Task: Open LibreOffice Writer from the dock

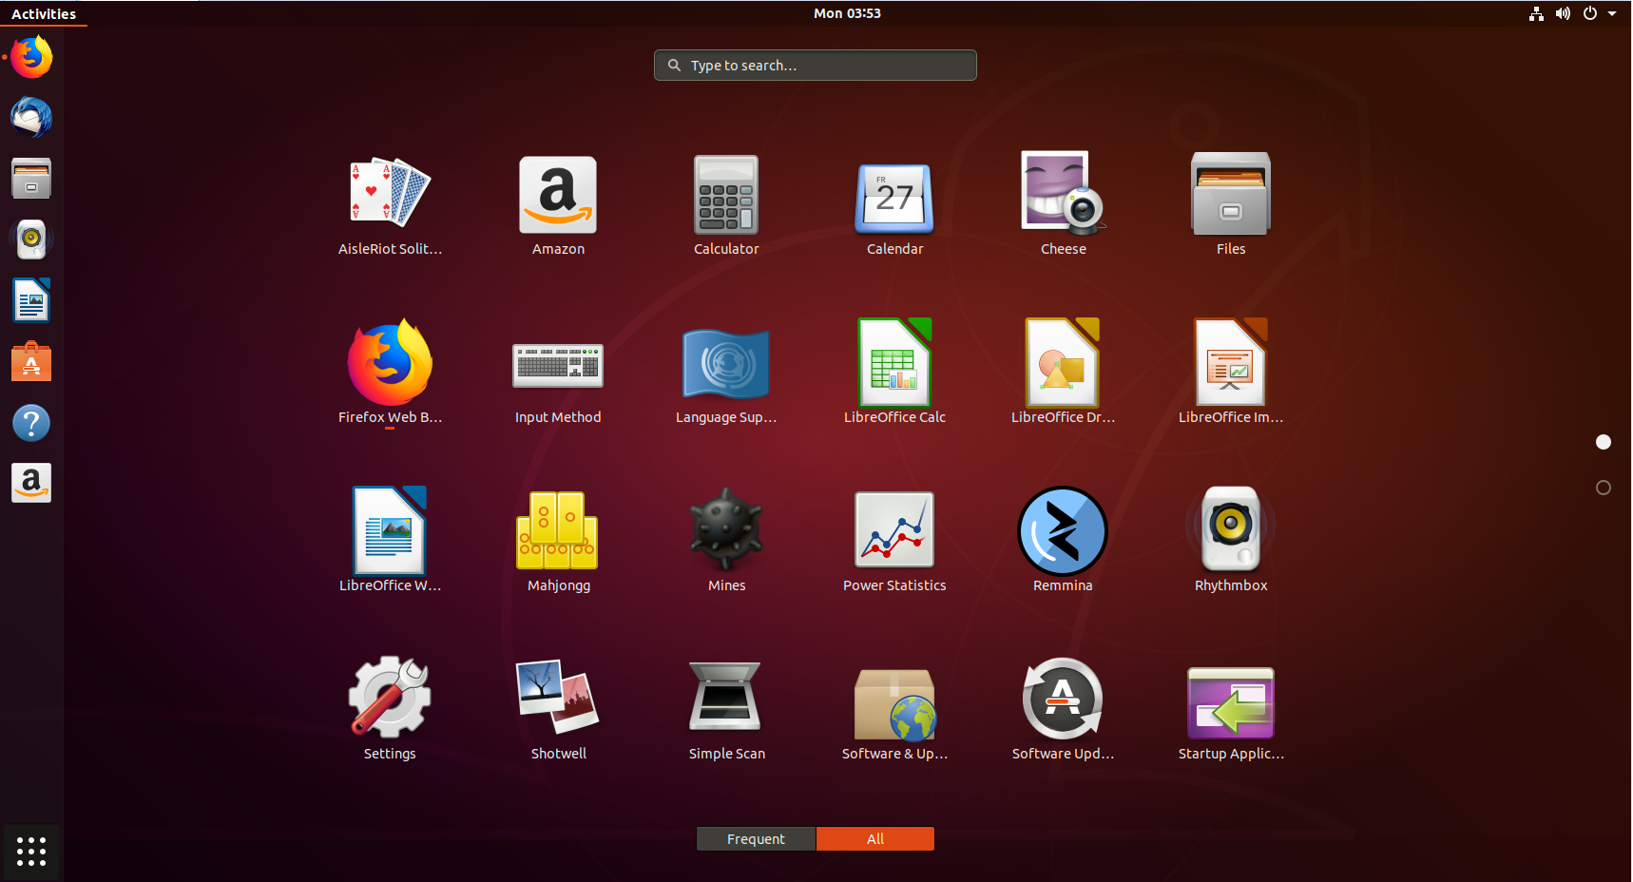Action: click(x=31, y=300)
